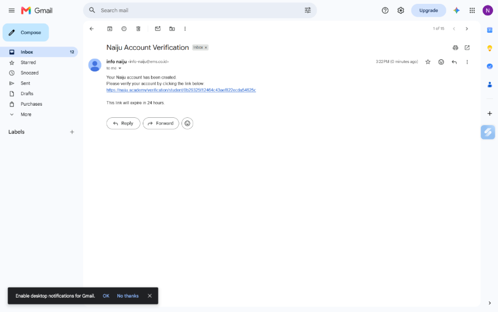Report this email as spam
498x312 pixels.
(x=124, y=29)
